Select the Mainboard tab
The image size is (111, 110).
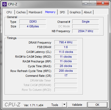tap(35, 12)
